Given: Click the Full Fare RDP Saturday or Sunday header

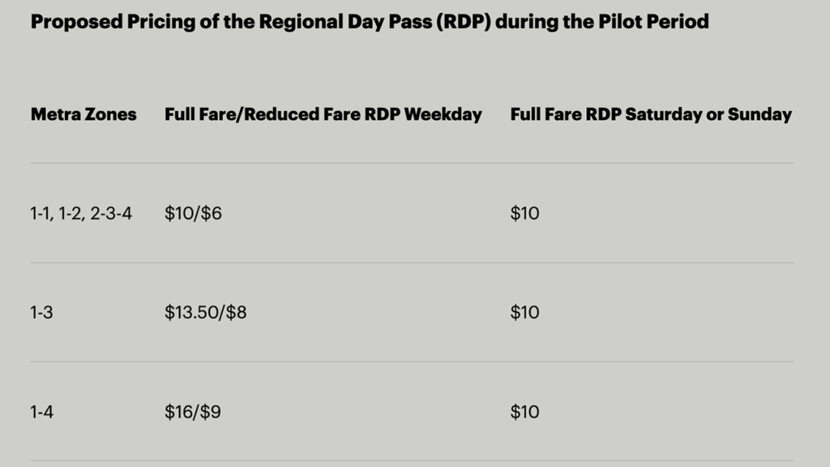Looking at the screenshot, I should coord(650,114).
